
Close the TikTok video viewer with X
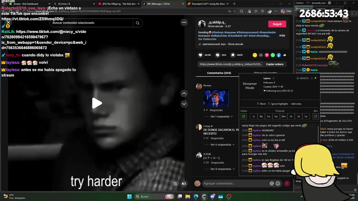[x=8, y=23]
